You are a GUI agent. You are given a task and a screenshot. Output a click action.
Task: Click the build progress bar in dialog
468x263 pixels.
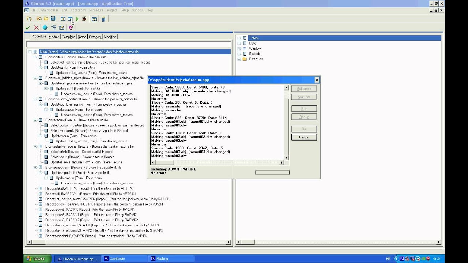(x=272, y=172)
